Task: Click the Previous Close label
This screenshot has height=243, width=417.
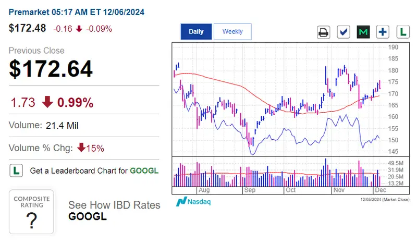Action: [x=36, y=51]
